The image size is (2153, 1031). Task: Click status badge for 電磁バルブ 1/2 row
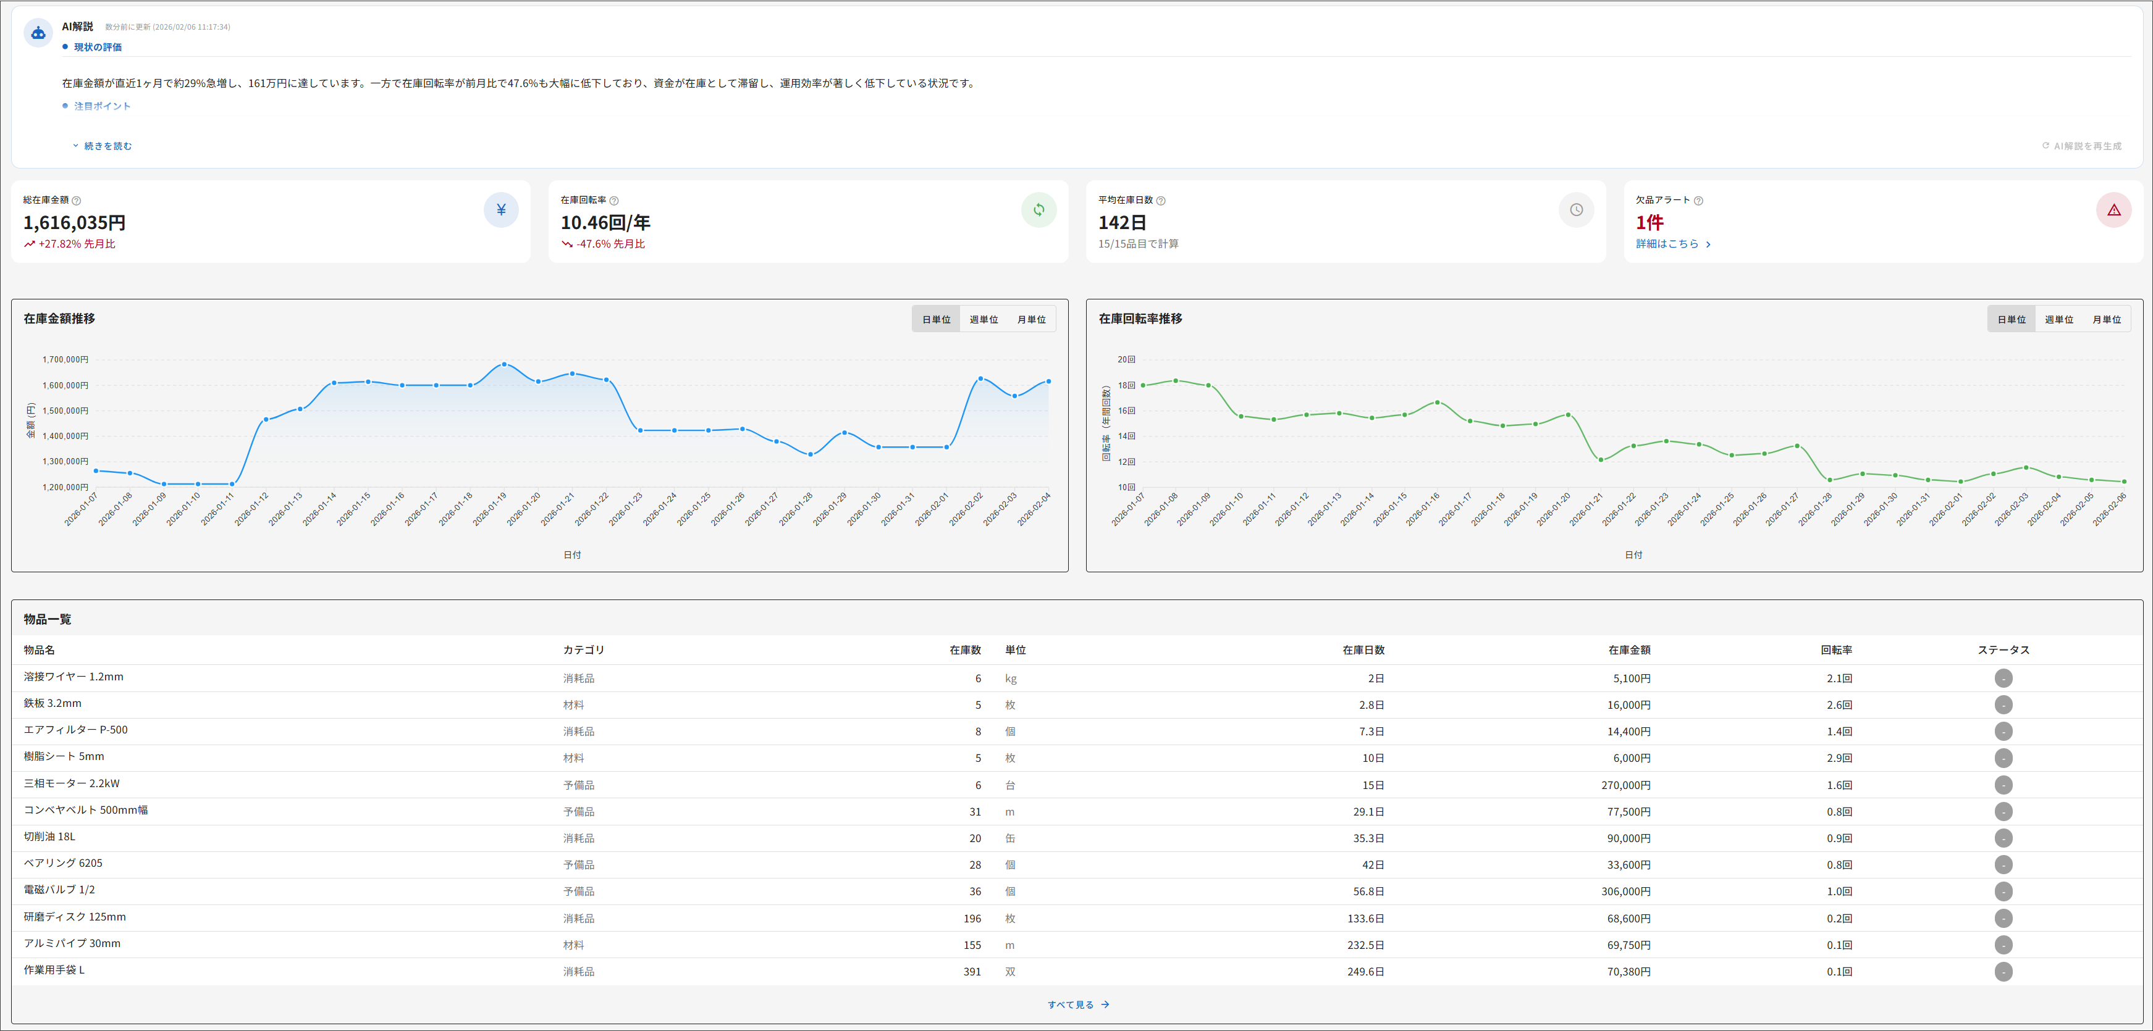2003,891
